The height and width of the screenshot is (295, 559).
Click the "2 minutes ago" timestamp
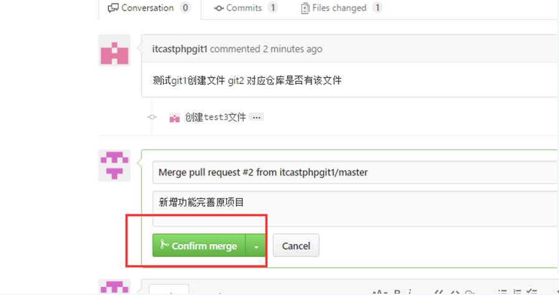(293, 49)
